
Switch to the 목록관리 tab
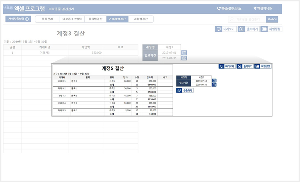coord(47,19)
